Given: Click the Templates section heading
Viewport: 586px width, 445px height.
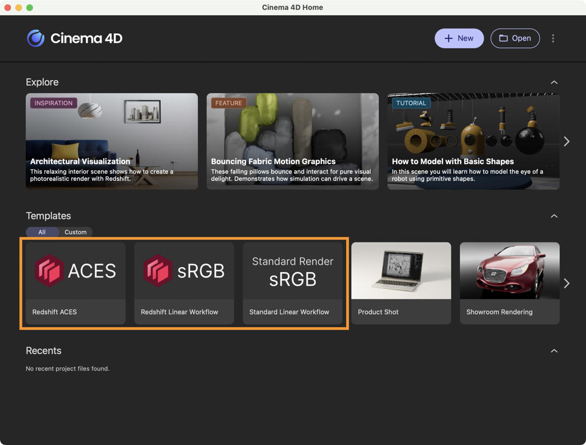Looking at the screenshot, I should (x=48, y=216).
